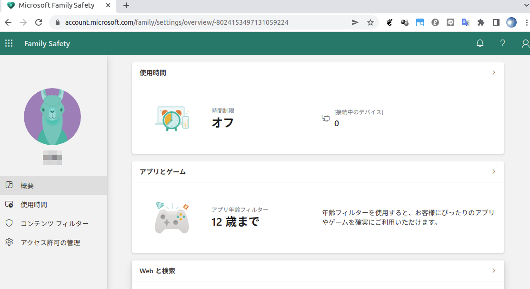Open the account profile icon in header
Screen dimensions: 530x289
[526, 44]
